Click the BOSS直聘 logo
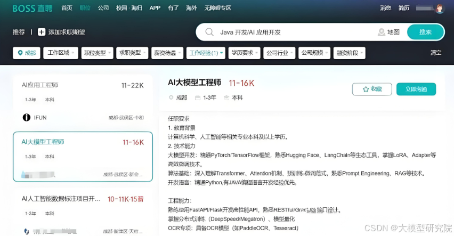 coord(33,8)
